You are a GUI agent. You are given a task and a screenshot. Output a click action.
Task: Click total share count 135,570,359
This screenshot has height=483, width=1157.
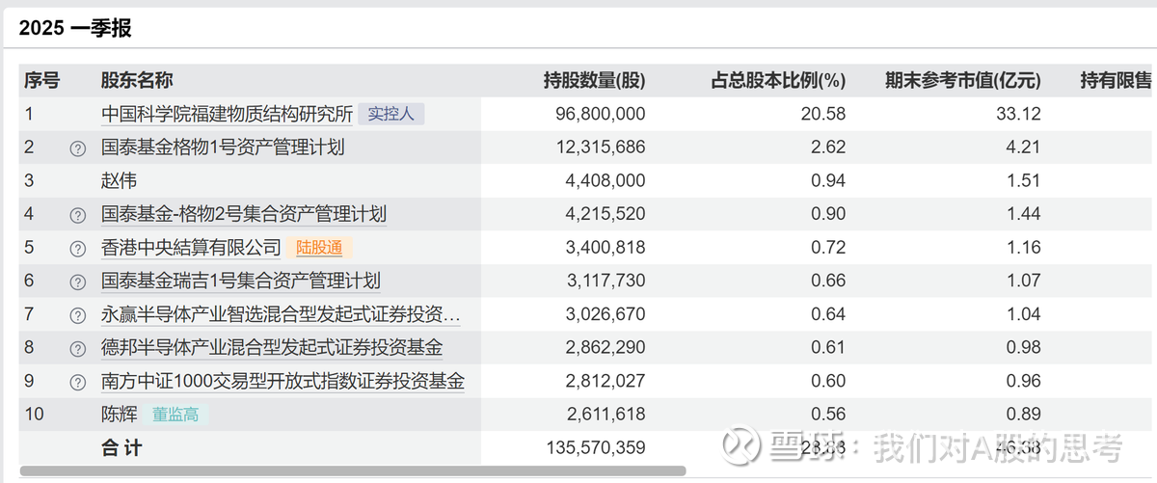pos(595,448)
